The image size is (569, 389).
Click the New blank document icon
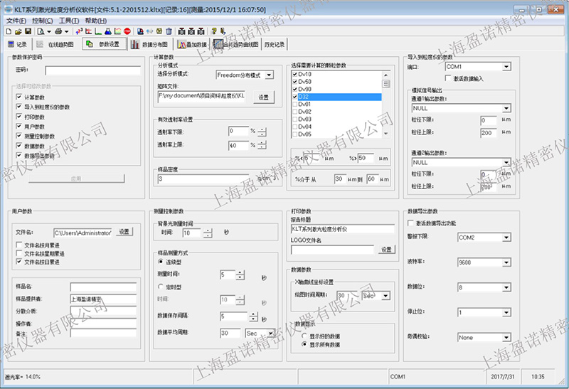point(9,31)
